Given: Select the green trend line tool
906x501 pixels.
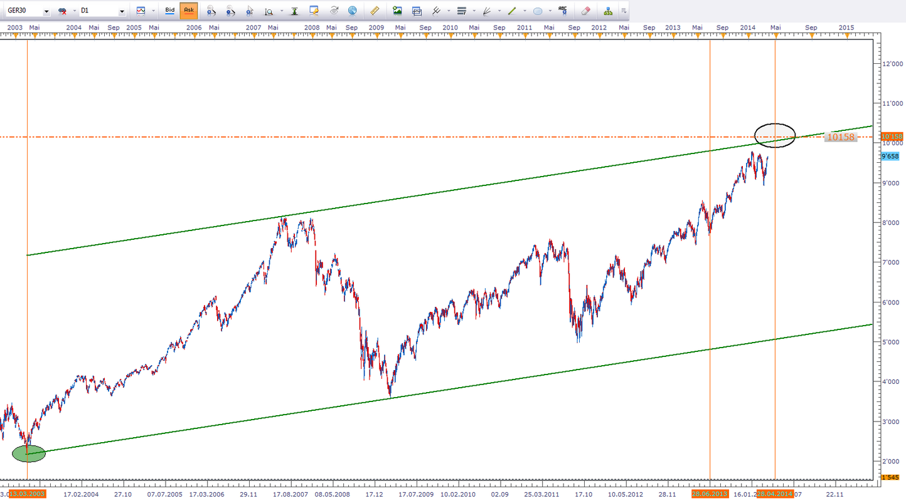Looking at the screenshot, I should tap(512, 11).
